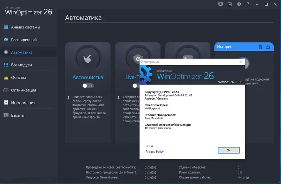Viewport: 281px width, 184px height.
Task: Minimize the WinOptimizer window
Action: 257,4
